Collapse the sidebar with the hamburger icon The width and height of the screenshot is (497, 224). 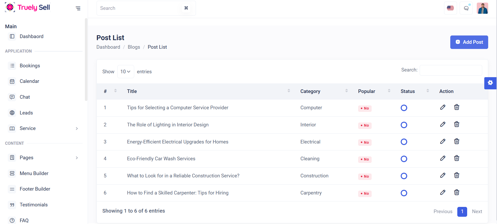pyautogui.click(x=78, y=8)
